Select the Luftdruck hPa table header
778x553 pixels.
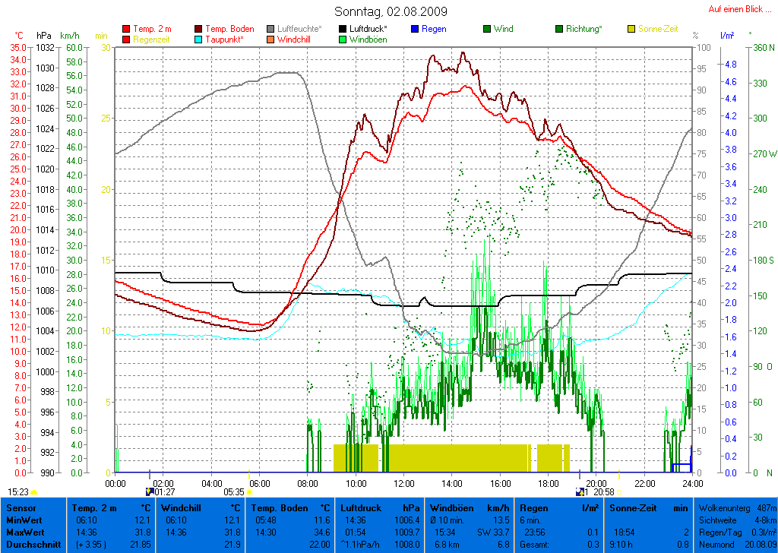[x=378, y=507]
